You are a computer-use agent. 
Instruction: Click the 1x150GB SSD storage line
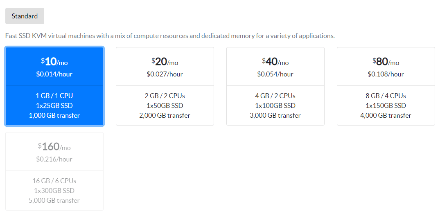[x=386, y=105]
